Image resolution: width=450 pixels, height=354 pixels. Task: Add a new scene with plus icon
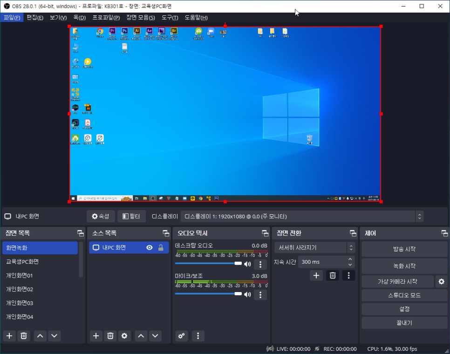point(9,336)
